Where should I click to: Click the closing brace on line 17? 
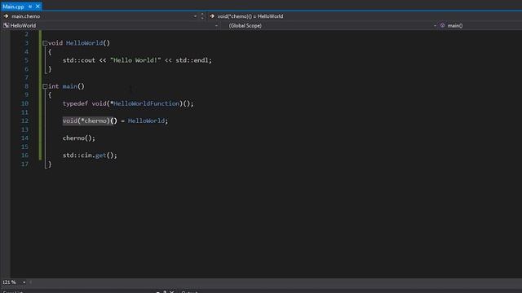(50, 164)
